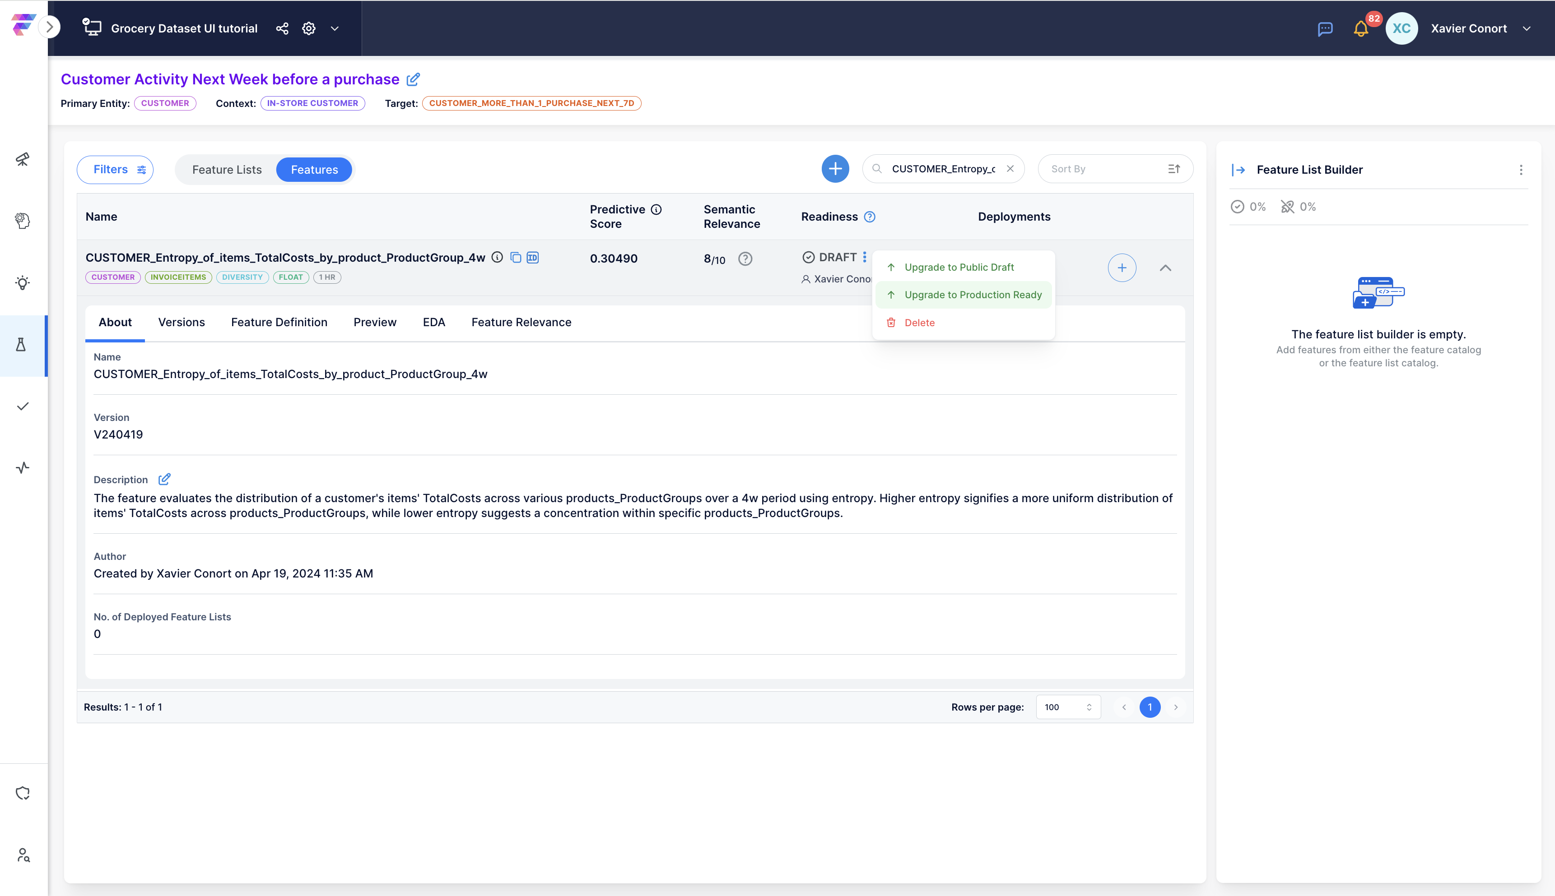
Task: Click the V240419 version value
Action: click(x=118, y=434)
